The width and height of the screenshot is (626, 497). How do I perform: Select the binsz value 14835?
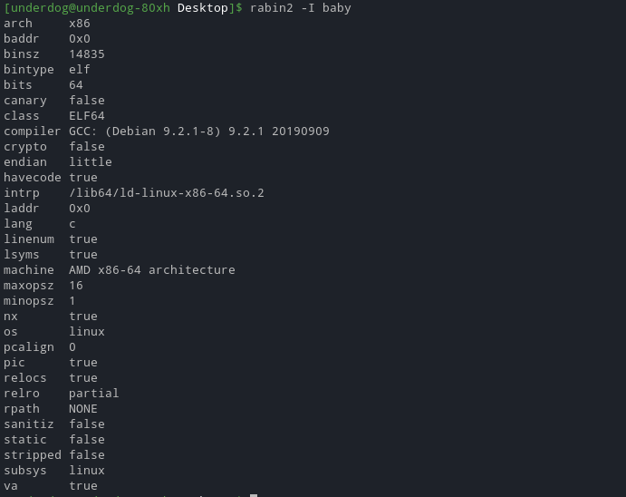coord(87,54)
